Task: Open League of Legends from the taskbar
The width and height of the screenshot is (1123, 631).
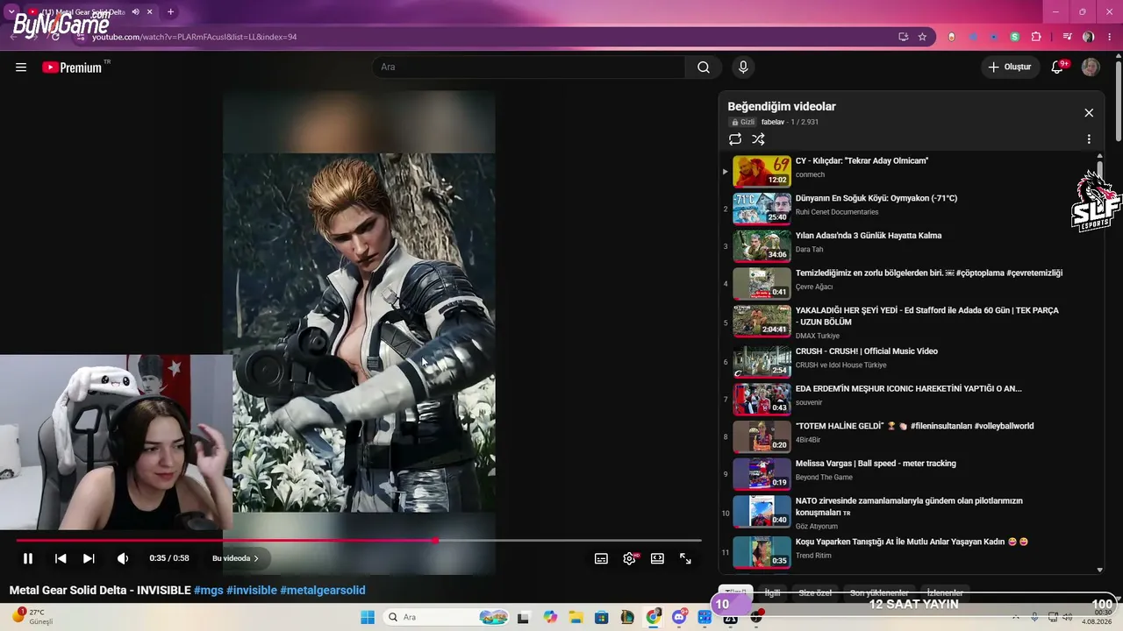Action: (x=627, y=617)
